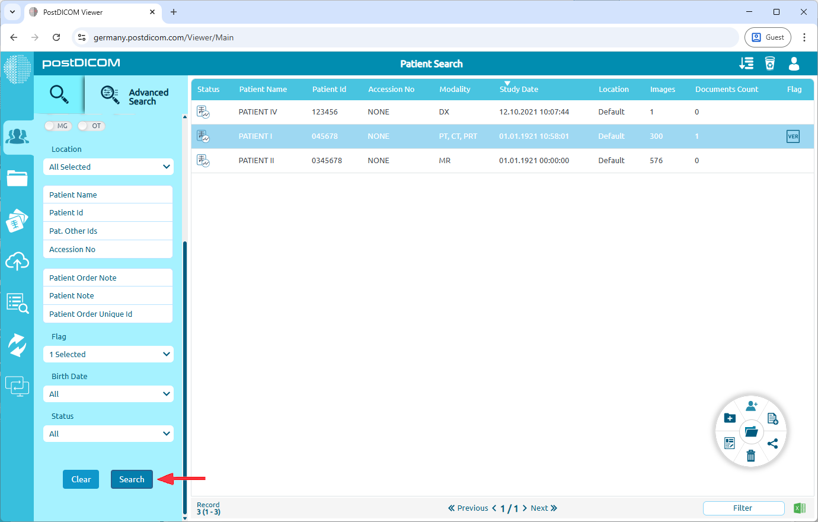
Task: Open the cloud upload section in sidebar
Action: [x=17, y=261]
